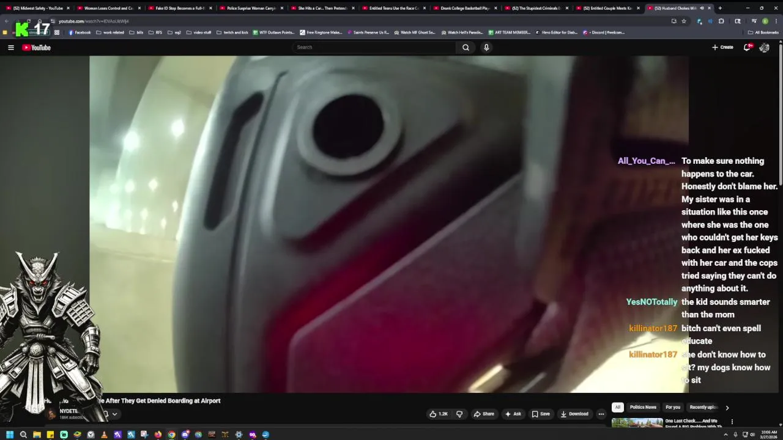This screenshot has height=440, width=783.
Task: Select the Politics News filter chip
Action: [x=643, y=407]
